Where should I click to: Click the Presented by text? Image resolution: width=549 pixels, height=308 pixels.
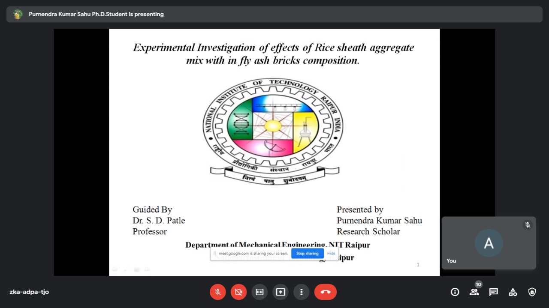[x=360, y=209]
